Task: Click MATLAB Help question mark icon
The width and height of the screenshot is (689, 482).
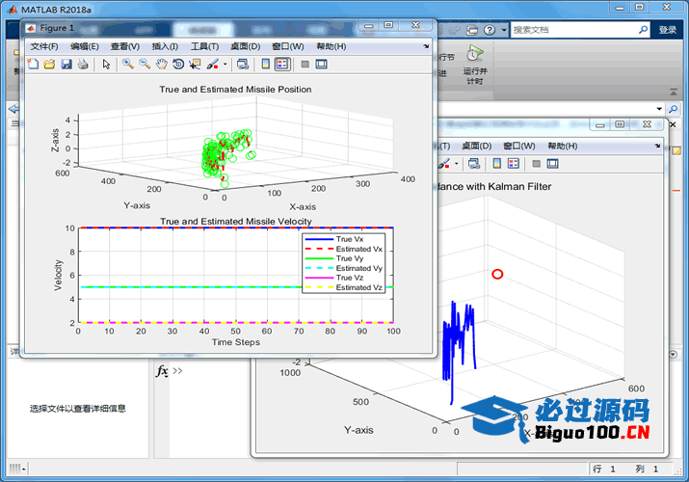Action: (x=490, y=30)
